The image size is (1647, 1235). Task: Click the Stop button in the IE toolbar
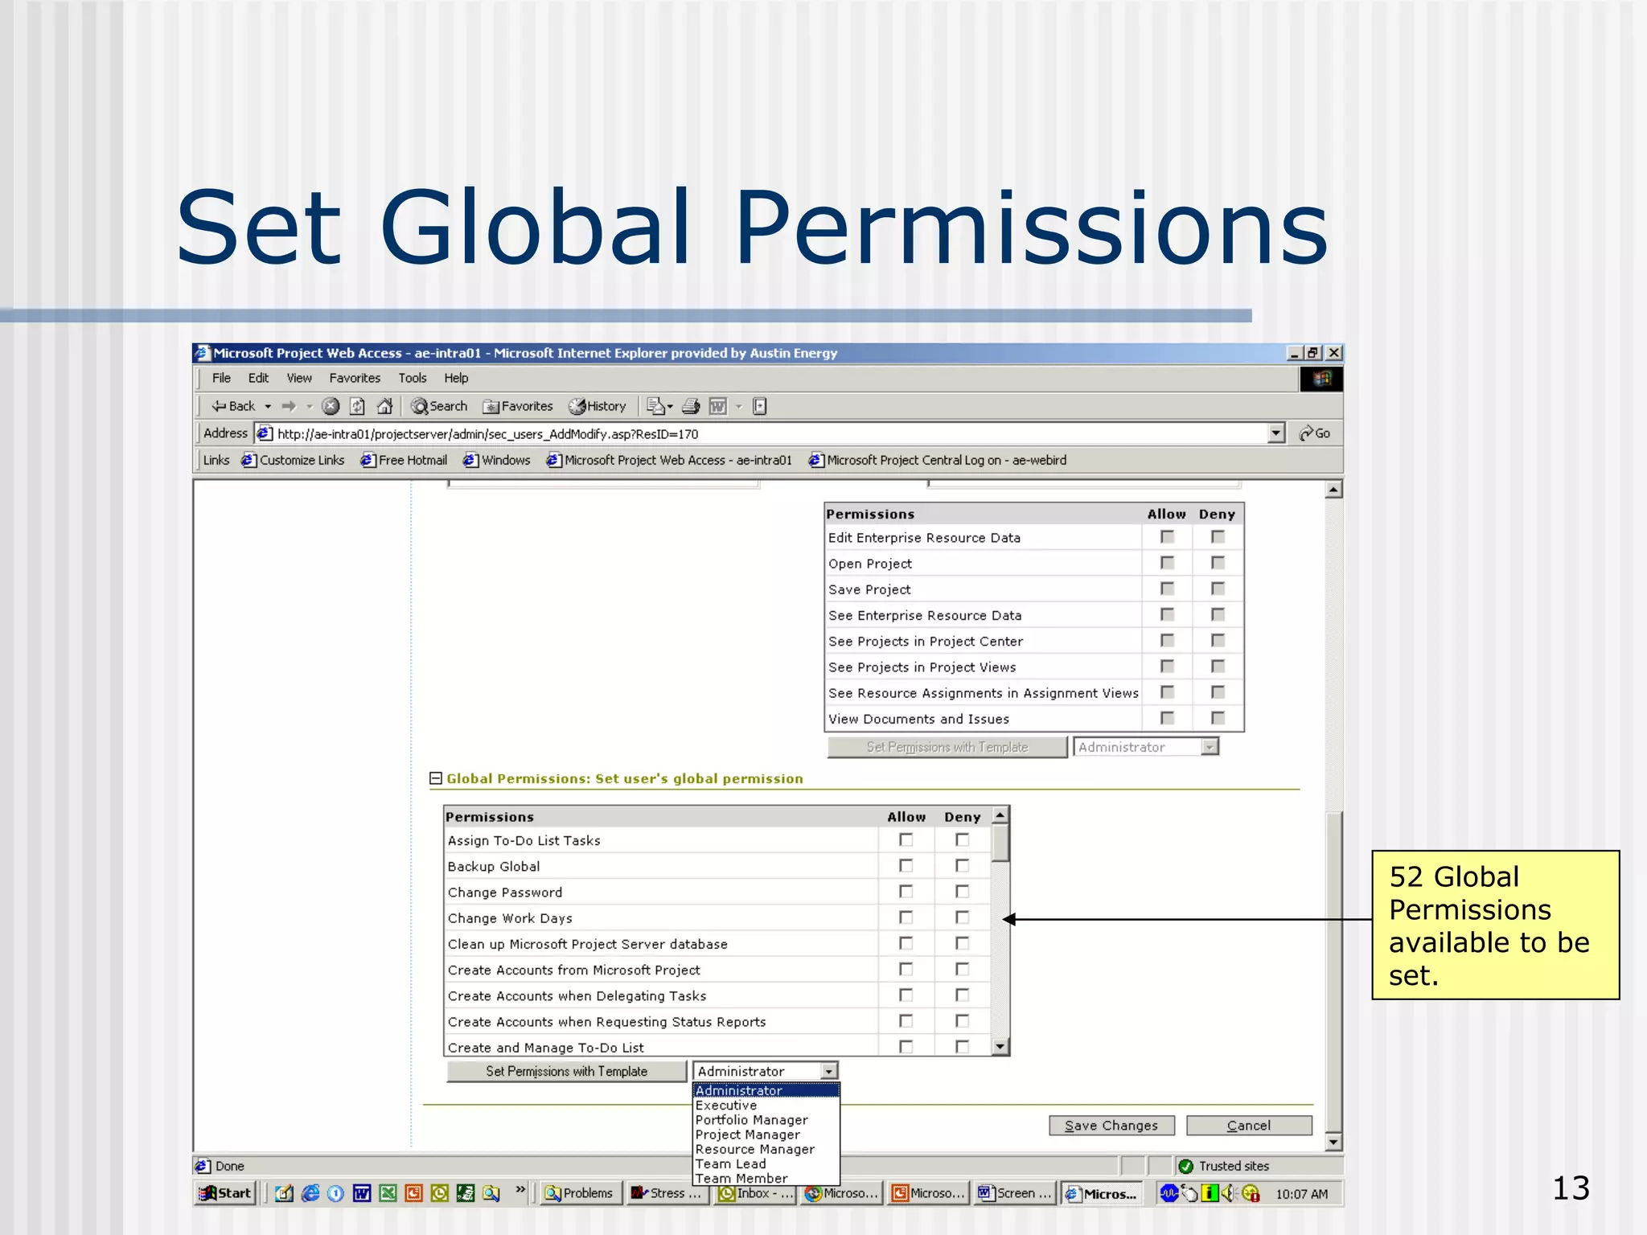tap(331, 406)
